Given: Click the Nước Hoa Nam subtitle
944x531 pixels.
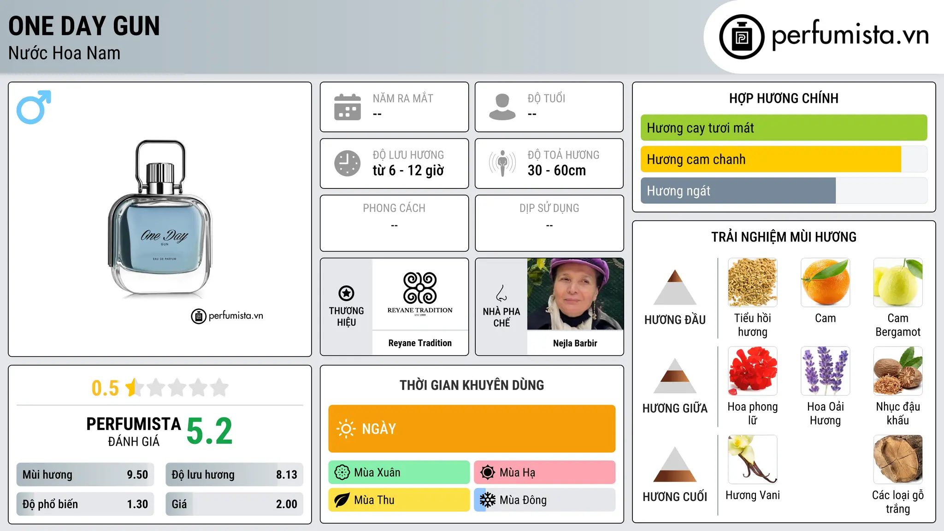Looking at the screenshot, I should [65, 53].
